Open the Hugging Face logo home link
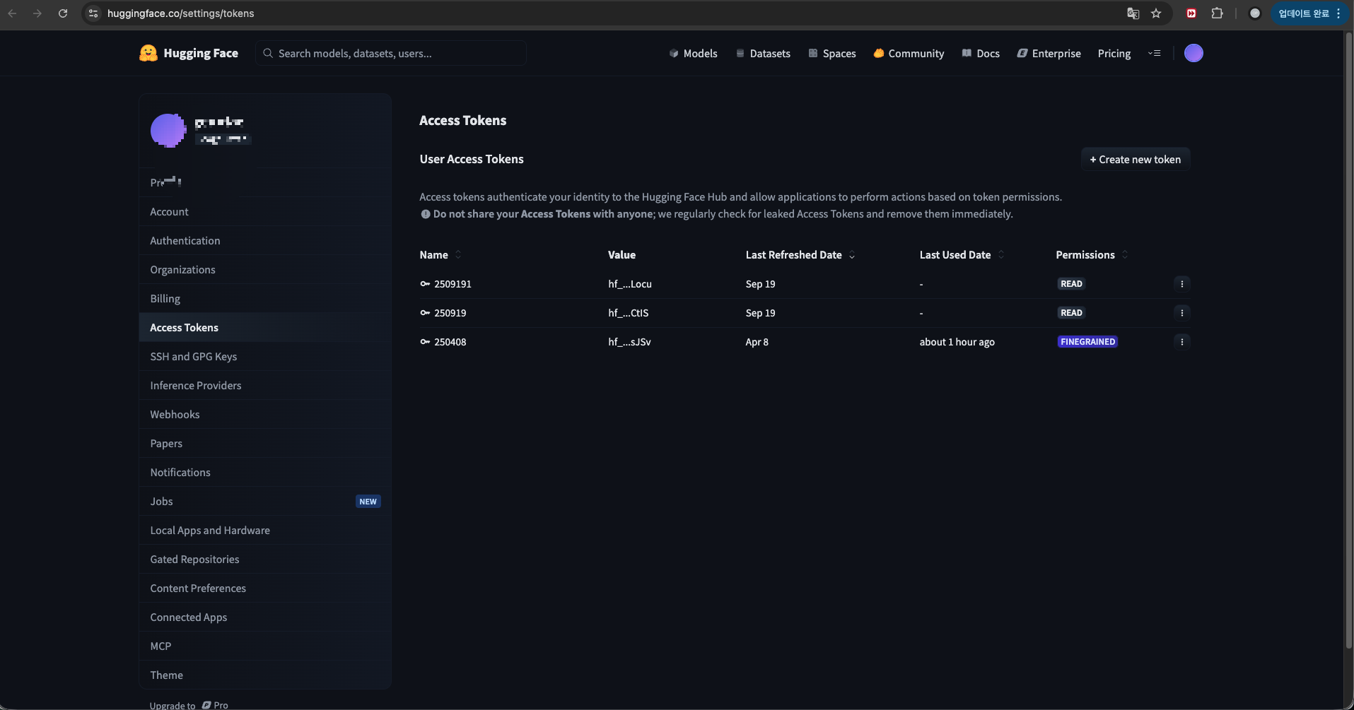 189,53
